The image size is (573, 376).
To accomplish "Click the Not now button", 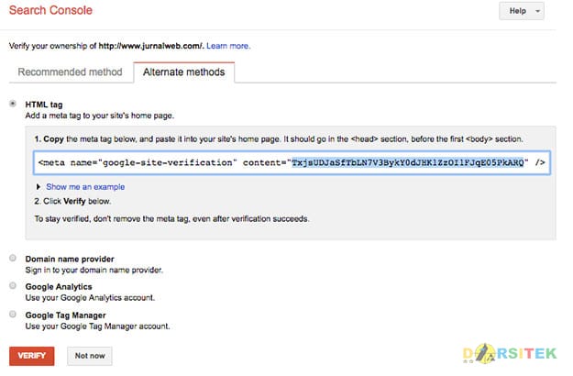I will click(90, 356).
